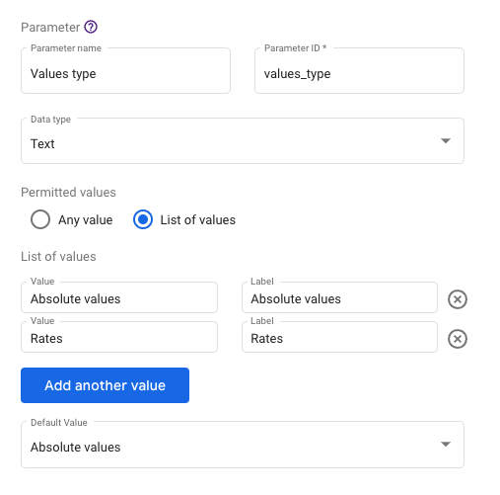This screenshot has width=500, height=495.
Task: Edit the Absolute values Value field
Action: tap(119, 297)
